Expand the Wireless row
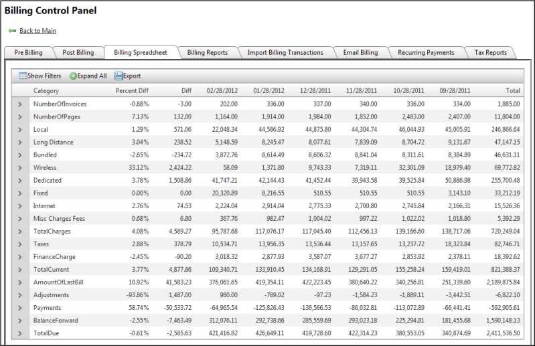 pyautogui.click(x=20, y=168)
